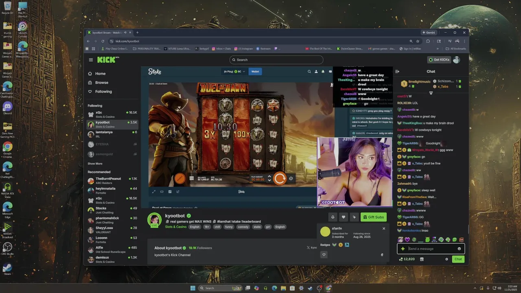Screen dimensions: 521x293
Task: Click the Stake Wallet button
Action: [x=255, y=72]
